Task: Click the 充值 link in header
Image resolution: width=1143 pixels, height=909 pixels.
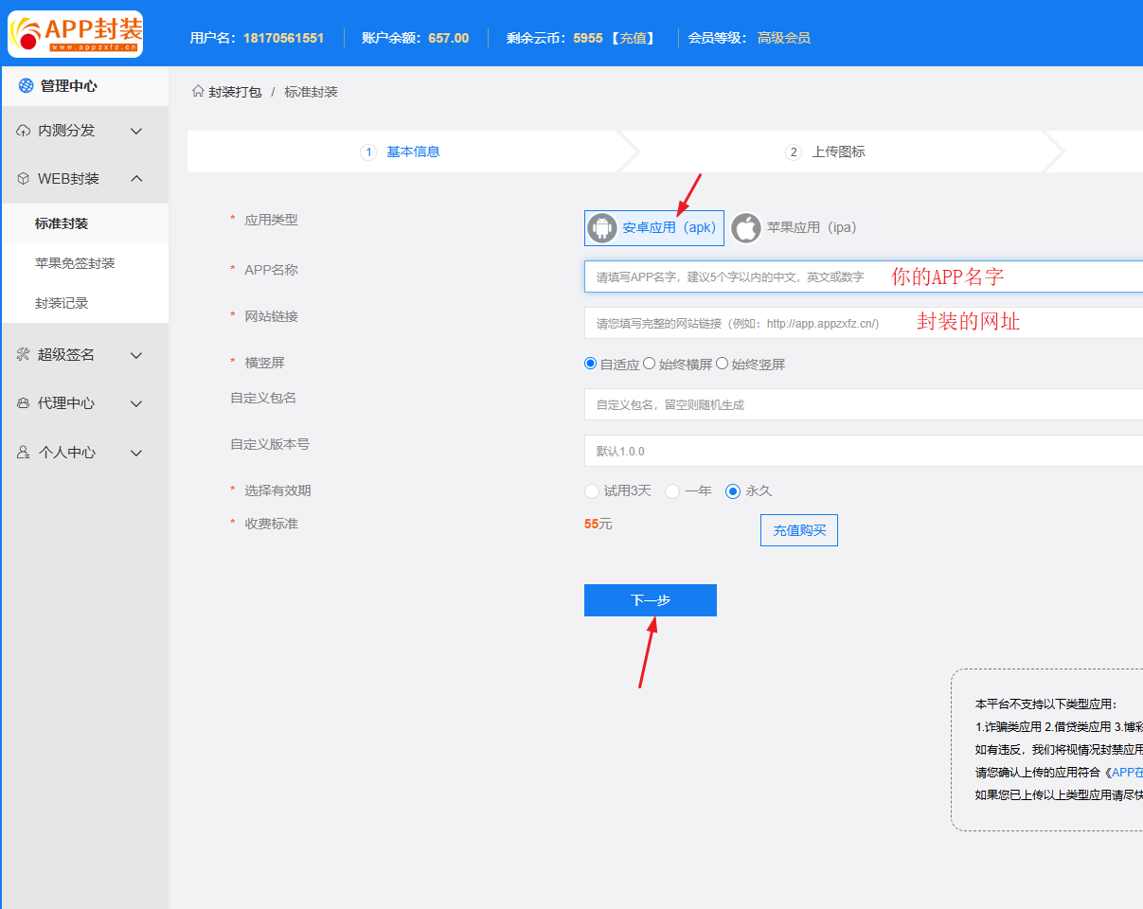Action: (633, 38)
